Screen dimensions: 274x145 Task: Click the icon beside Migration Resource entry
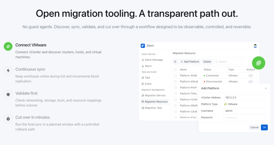click(x=143, y=101)
